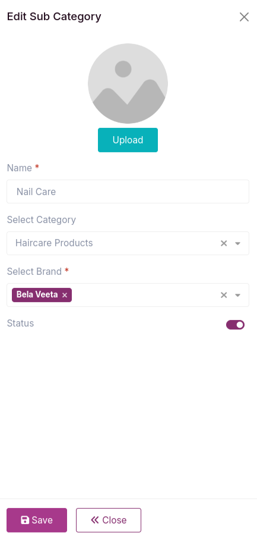Click the double chevron icon on Close

[x=95, y=520]
